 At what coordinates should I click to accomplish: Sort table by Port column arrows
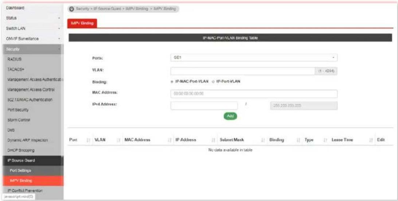89,140
